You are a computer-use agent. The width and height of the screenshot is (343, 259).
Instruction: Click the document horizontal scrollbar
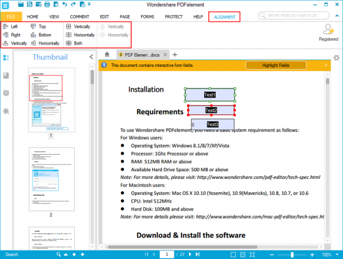[183, 247]
